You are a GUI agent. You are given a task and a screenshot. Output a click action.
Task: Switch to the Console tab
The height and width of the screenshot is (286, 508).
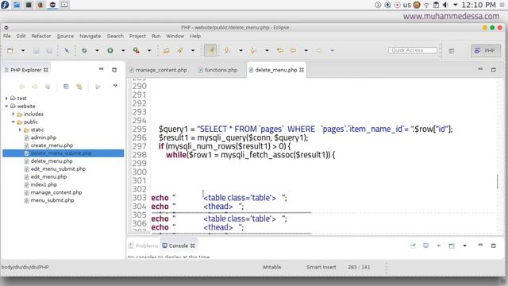tap(179, 245)
